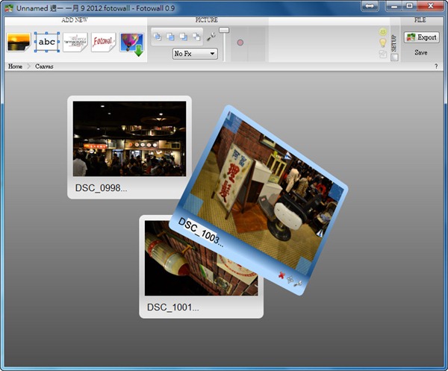The width and height of the screenshot is (448, 371).
Task: Click Save in the File section
Action: coord(421,52)
